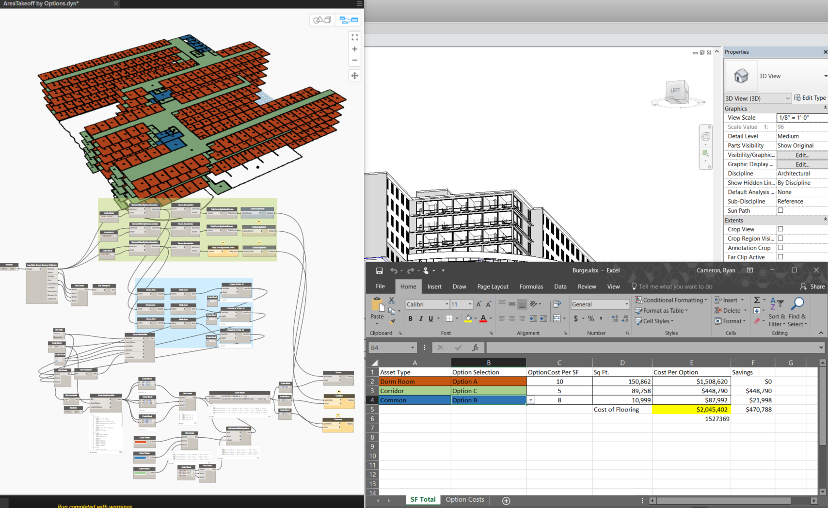828x508 pixels.
Task: Zoom out on the Dynamo canvas
Action: click(x=355, y=60)
